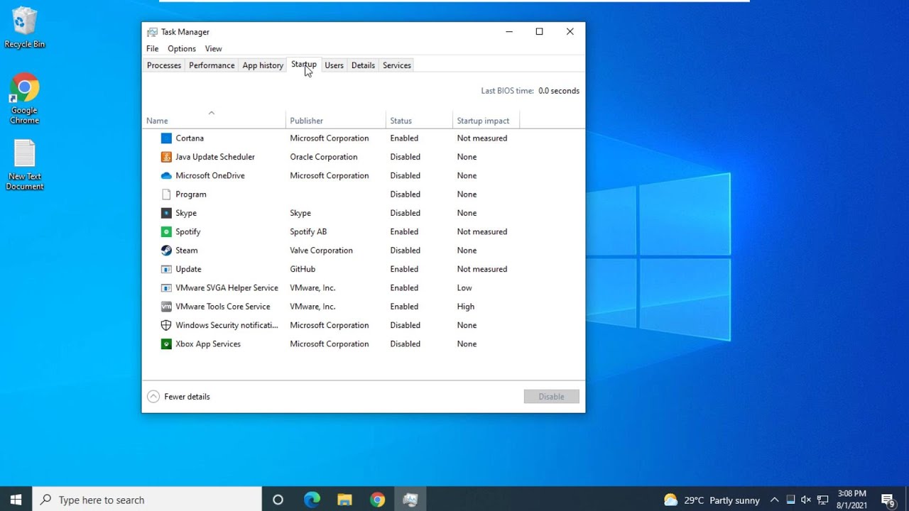Select the Spotify AB publisher cell
Image resolution: width=909 pixels, height=511 pixels.
pyautogui.click(x=308, y=231)
